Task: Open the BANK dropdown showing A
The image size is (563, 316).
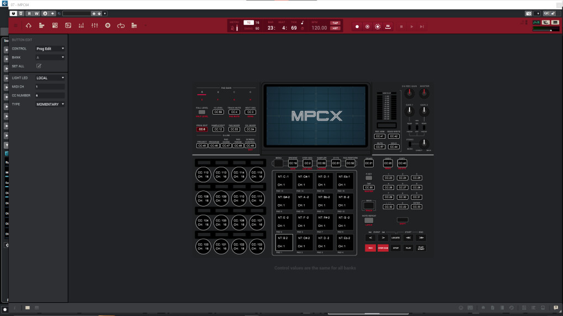Action: [50, 57]
